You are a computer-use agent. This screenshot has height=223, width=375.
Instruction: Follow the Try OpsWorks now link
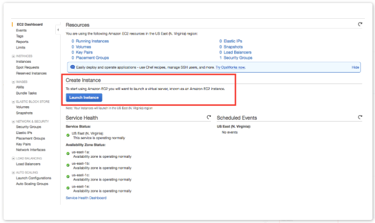[x=231, y=67]
